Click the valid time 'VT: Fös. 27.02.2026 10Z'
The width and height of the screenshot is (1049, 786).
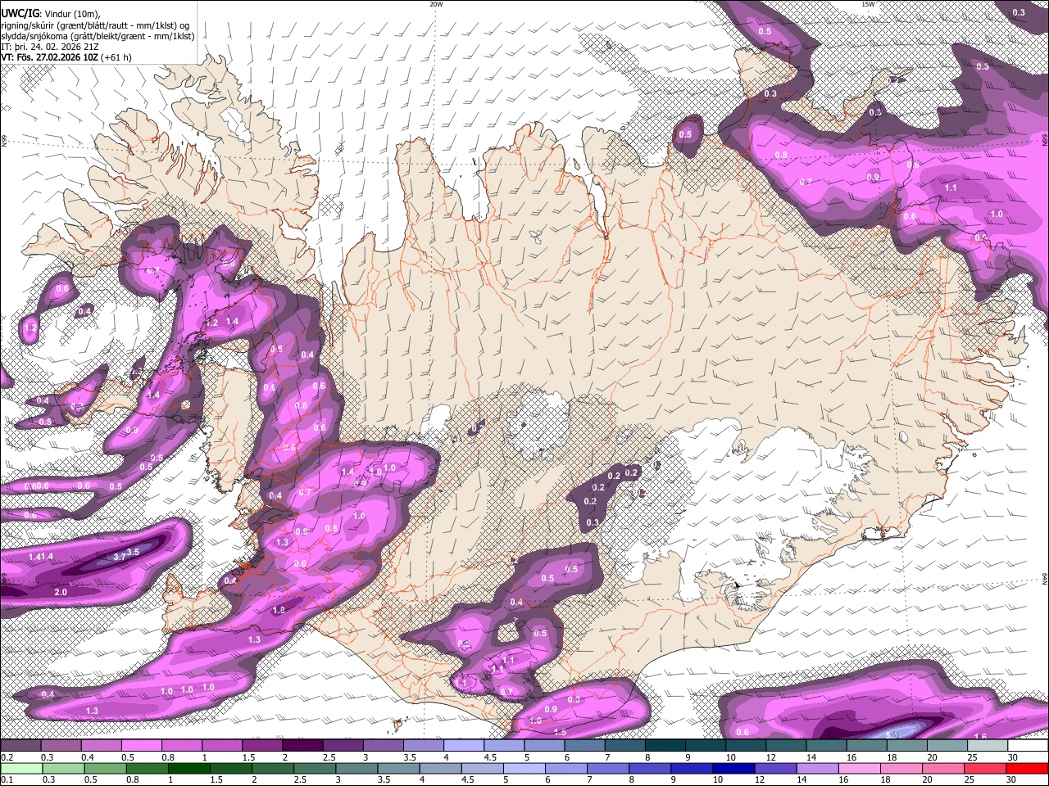51,57
